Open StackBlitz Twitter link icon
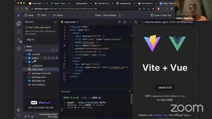Viewport: 212px width, 119px height. coord(25,117)
